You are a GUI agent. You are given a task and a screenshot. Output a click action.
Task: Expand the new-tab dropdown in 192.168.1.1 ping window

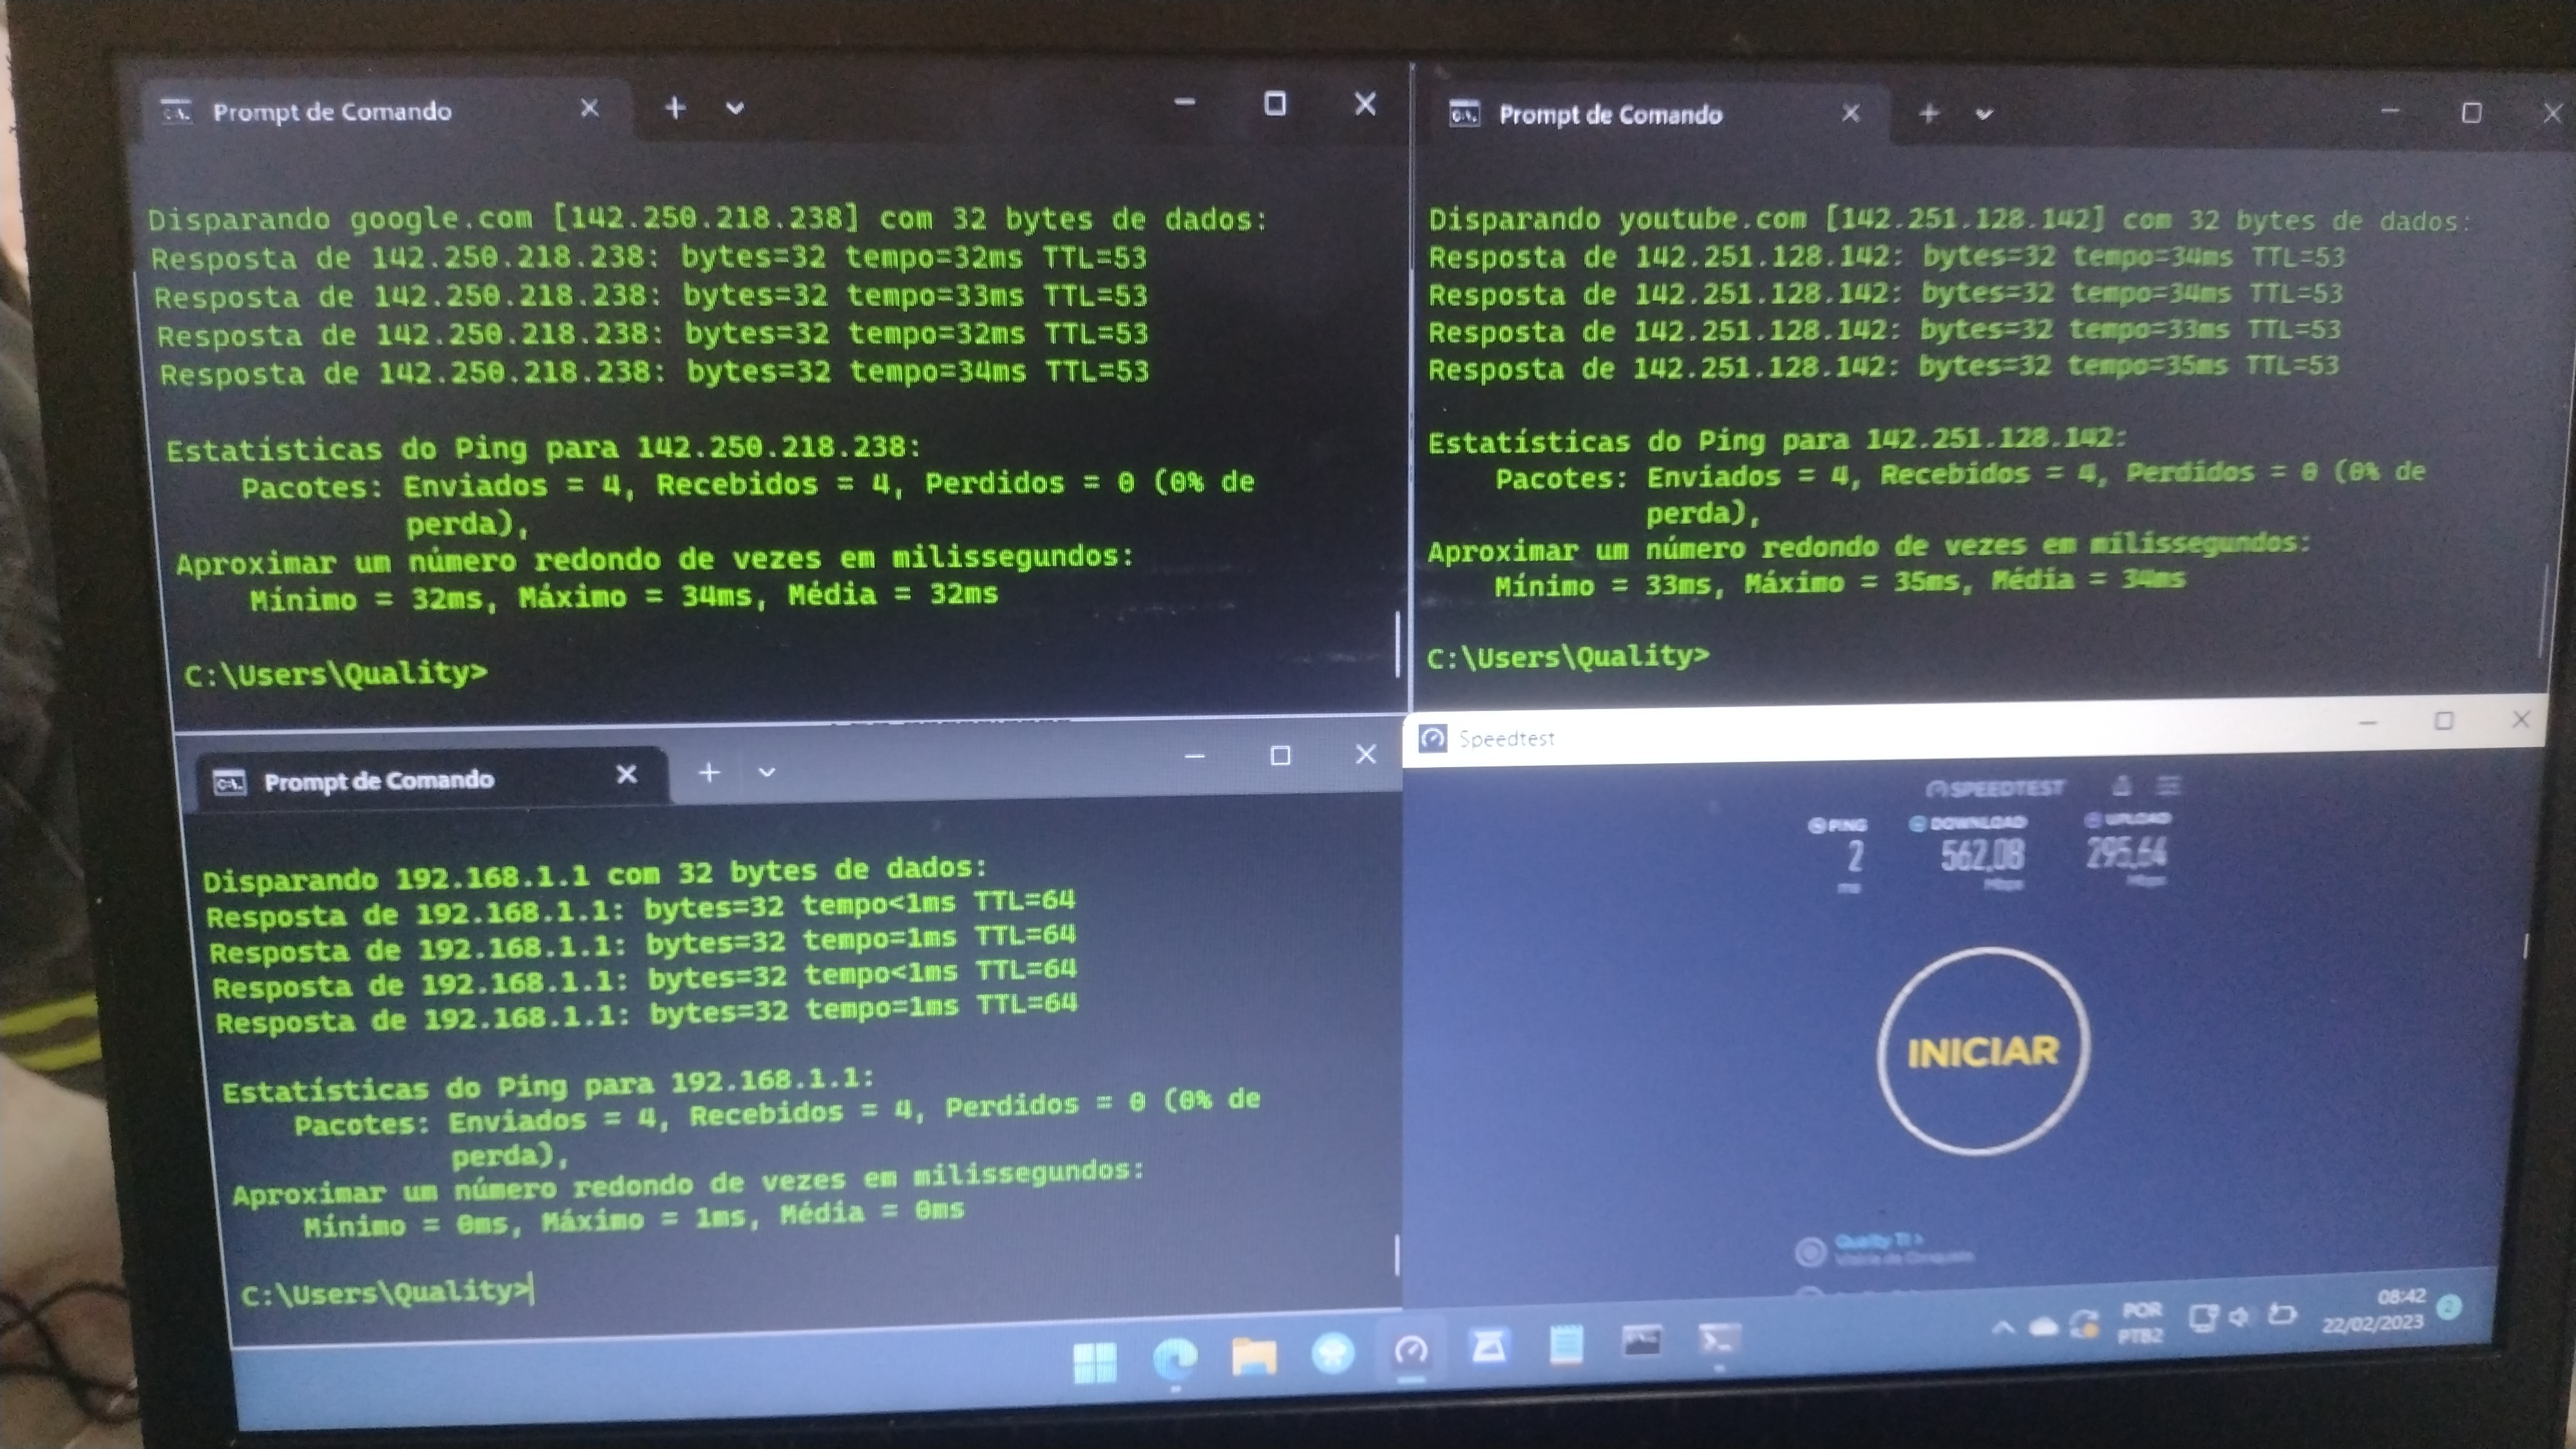(x=767, y=772)
